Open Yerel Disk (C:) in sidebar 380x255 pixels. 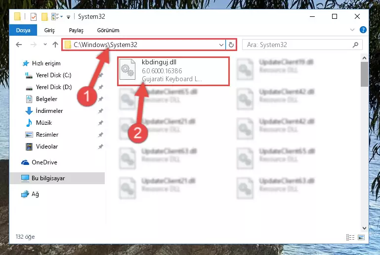pyautogui.click(x=53, y=75)
